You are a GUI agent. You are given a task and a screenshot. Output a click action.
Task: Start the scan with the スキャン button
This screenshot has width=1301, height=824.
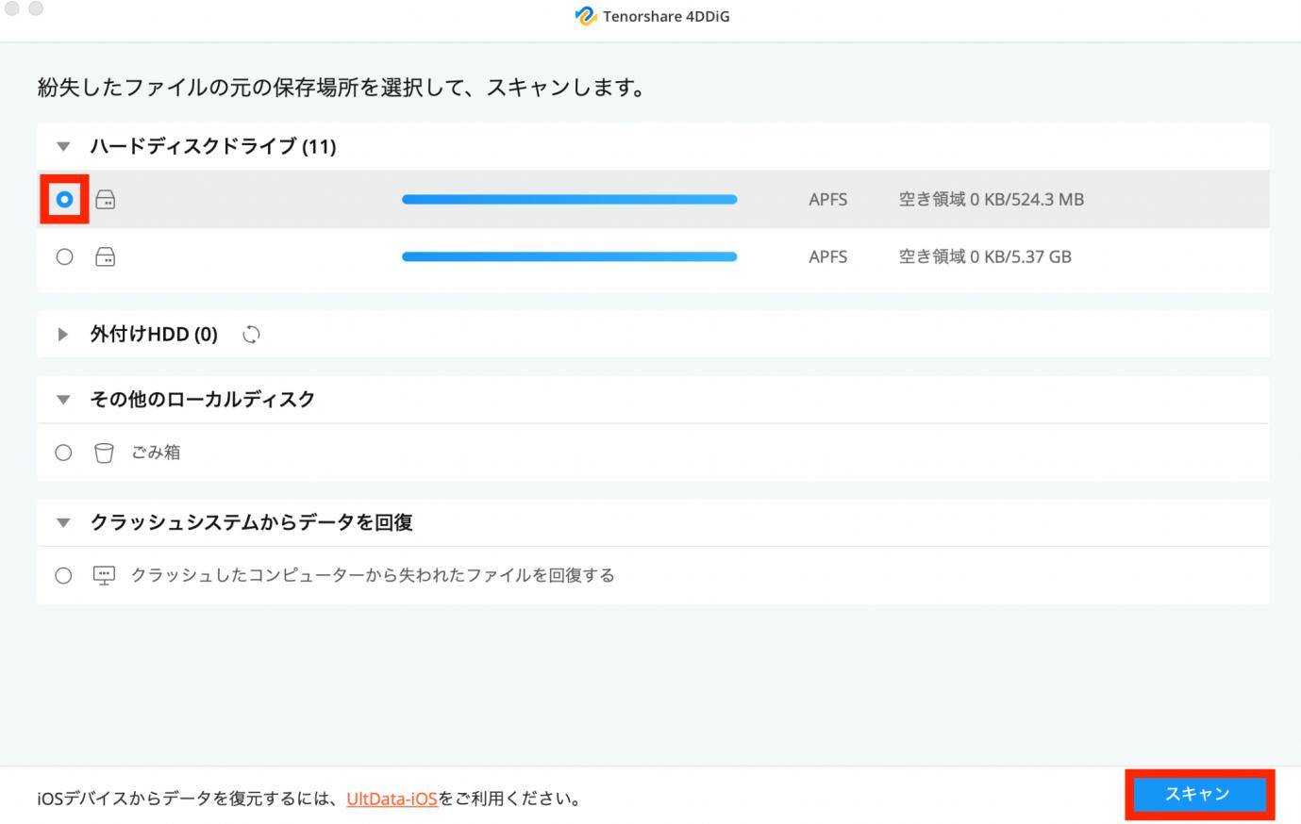click(1199, 795)
